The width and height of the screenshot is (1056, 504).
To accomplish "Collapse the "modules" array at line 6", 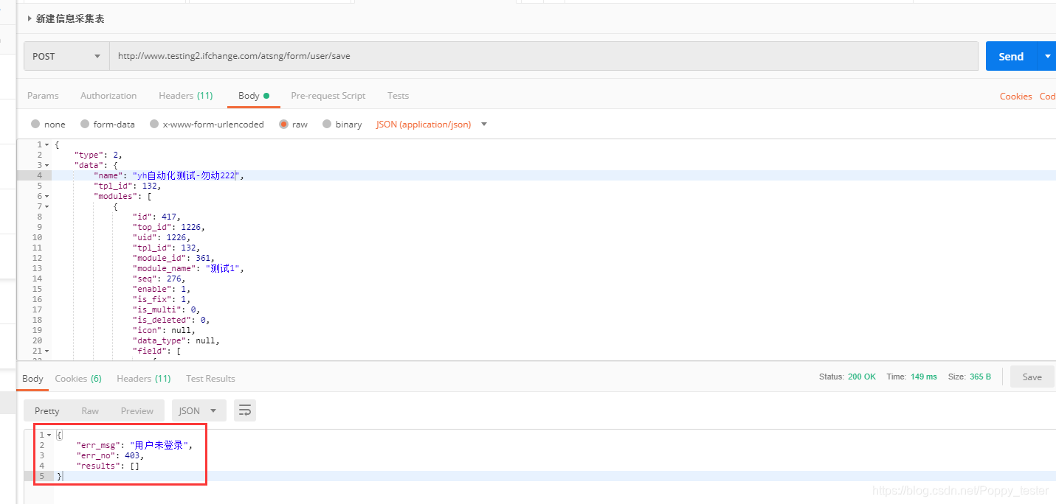I will pyautogui.click(x=47, y=197).
